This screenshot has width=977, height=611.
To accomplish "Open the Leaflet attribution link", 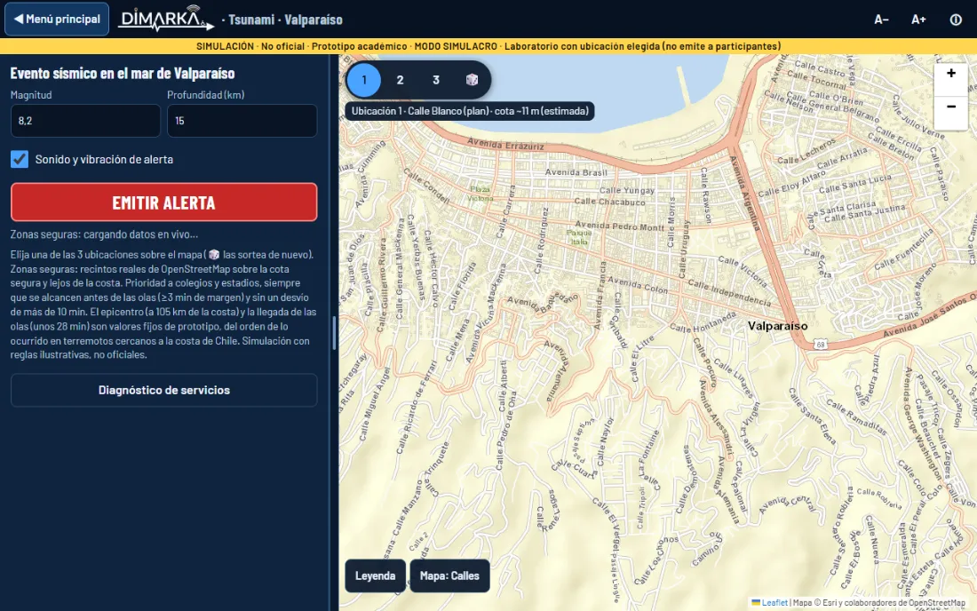I will (x=774, y=602).
